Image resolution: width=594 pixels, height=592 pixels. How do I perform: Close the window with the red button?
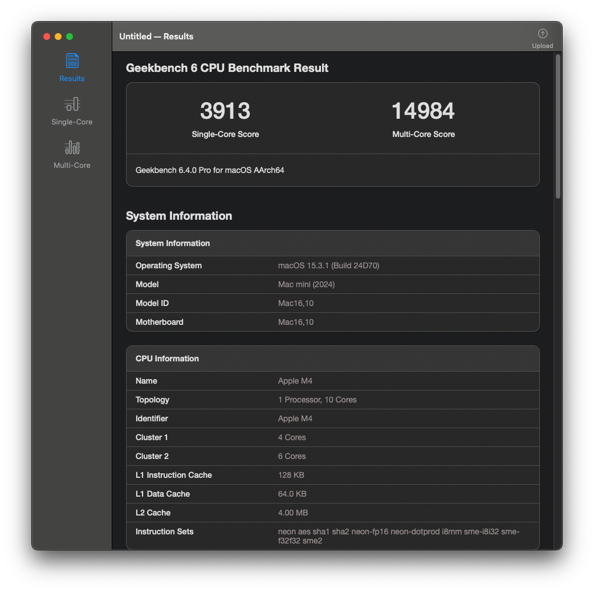(47, 37)
